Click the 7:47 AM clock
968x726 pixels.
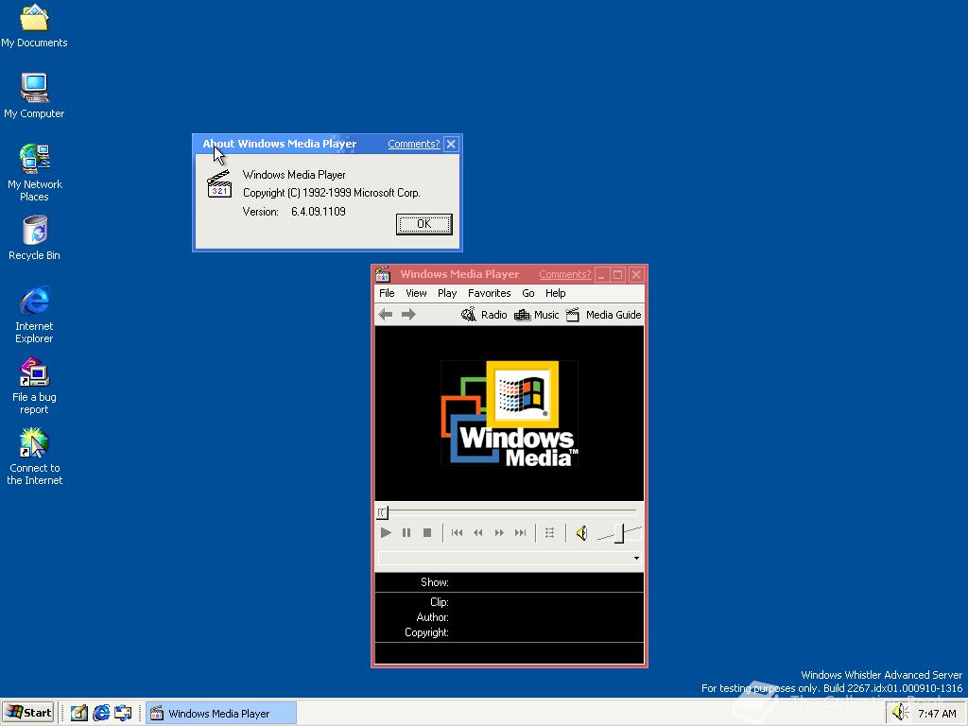[x=937, y=714]
